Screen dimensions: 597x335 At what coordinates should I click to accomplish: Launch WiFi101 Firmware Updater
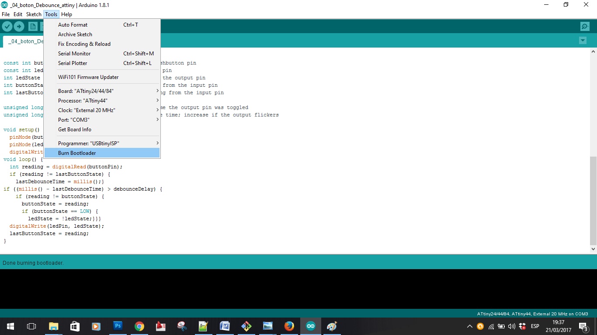tap(102, 77)
